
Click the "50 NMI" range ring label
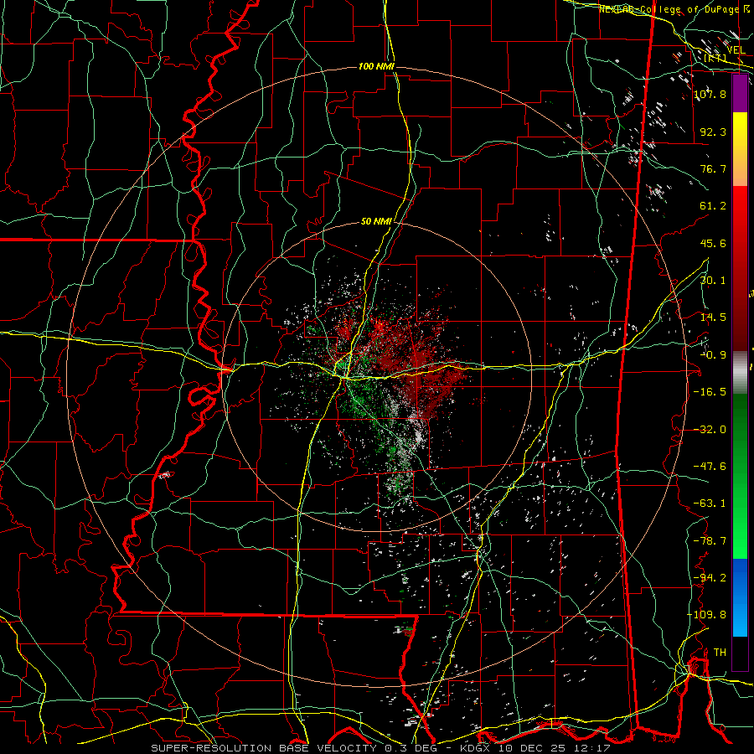click(x=376, y=222)
